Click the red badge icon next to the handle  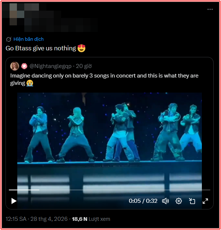pos(24,66)
